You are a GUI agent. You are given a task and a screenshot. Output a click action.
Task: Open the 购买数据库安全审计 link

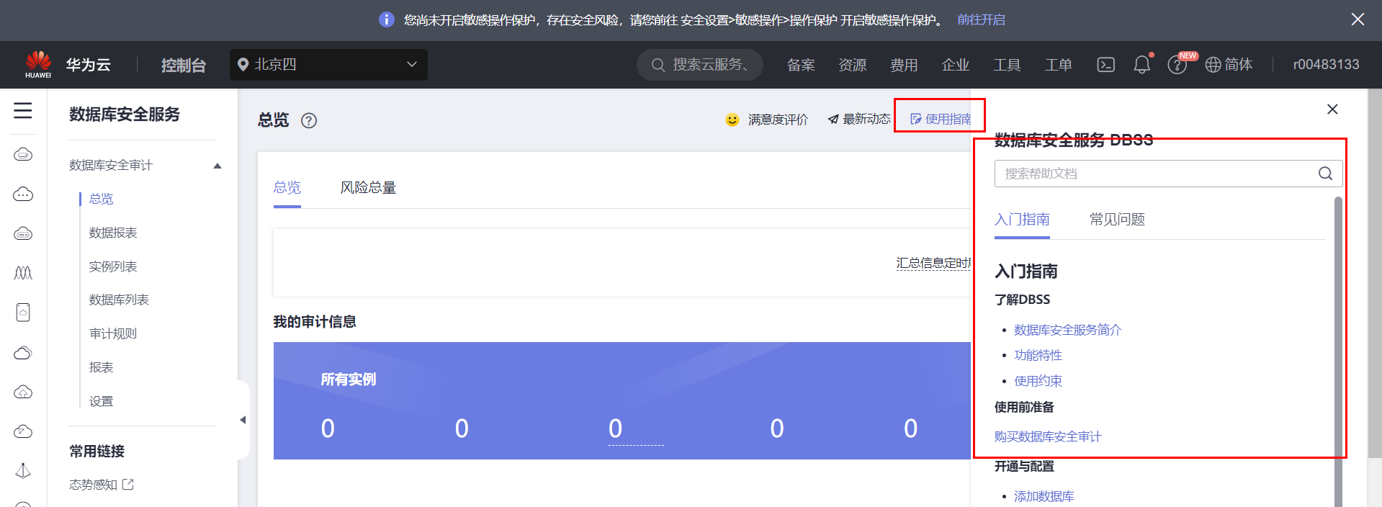coord(1048,436)
